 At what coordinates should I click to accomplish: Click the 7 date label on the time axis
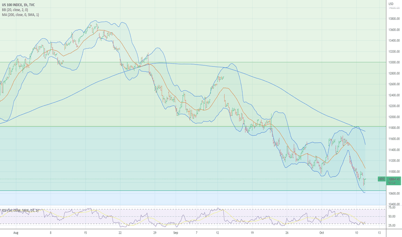[x=196, y=233]
